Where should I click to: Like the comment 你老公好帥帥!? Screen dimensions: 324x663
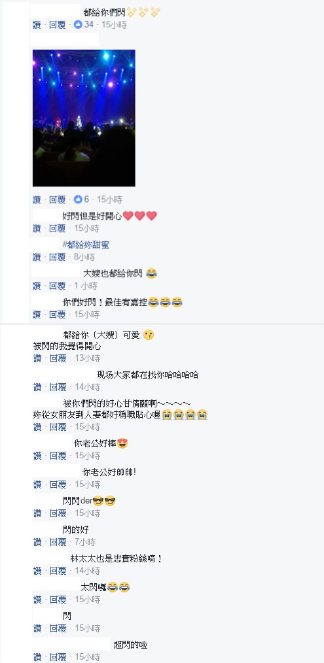[37, 484]
